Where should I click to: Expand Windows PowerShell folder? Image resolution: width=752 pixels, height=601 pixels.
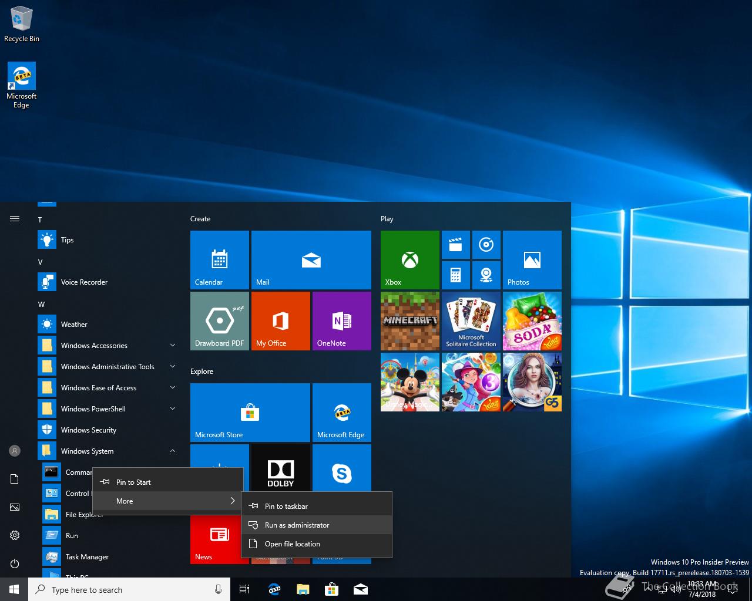108,409
